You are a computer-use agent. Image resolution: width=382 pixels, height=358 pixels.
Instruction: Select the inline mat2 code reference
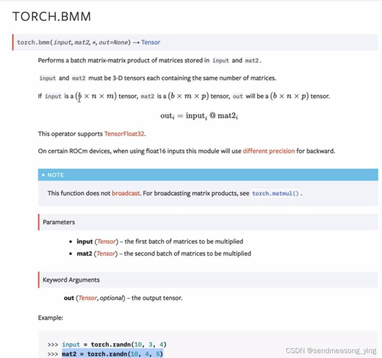78,78
